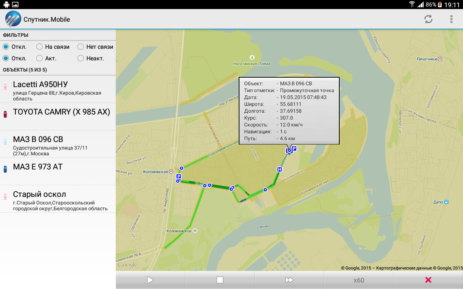This screenshot has height=289, width=463.
Task: Tap the pink car icon beside Старый оскол
Action: [5, 197]
